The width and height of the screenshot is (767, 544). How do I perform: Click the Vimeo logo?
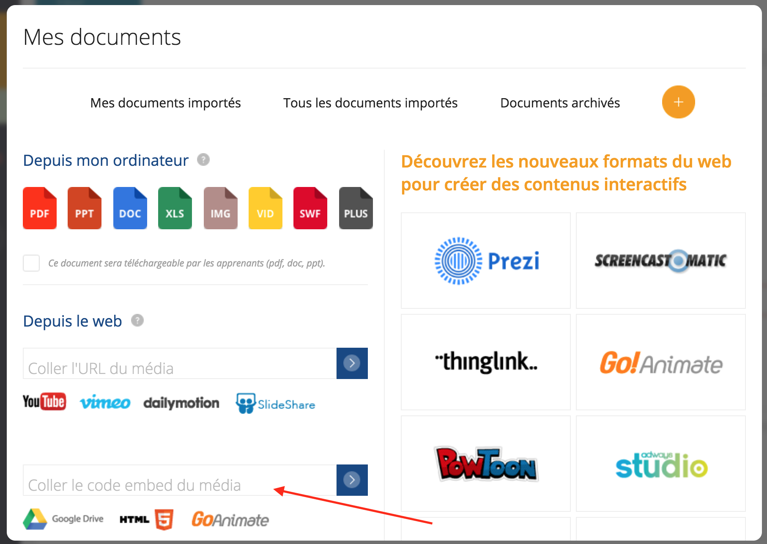[105, 403]
